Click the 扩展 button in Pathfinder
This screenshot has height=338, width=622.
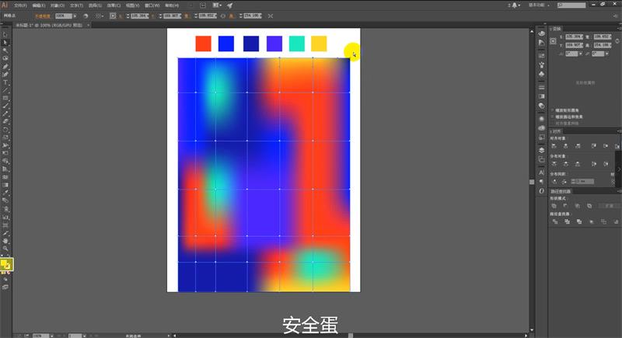pos(609,206)
